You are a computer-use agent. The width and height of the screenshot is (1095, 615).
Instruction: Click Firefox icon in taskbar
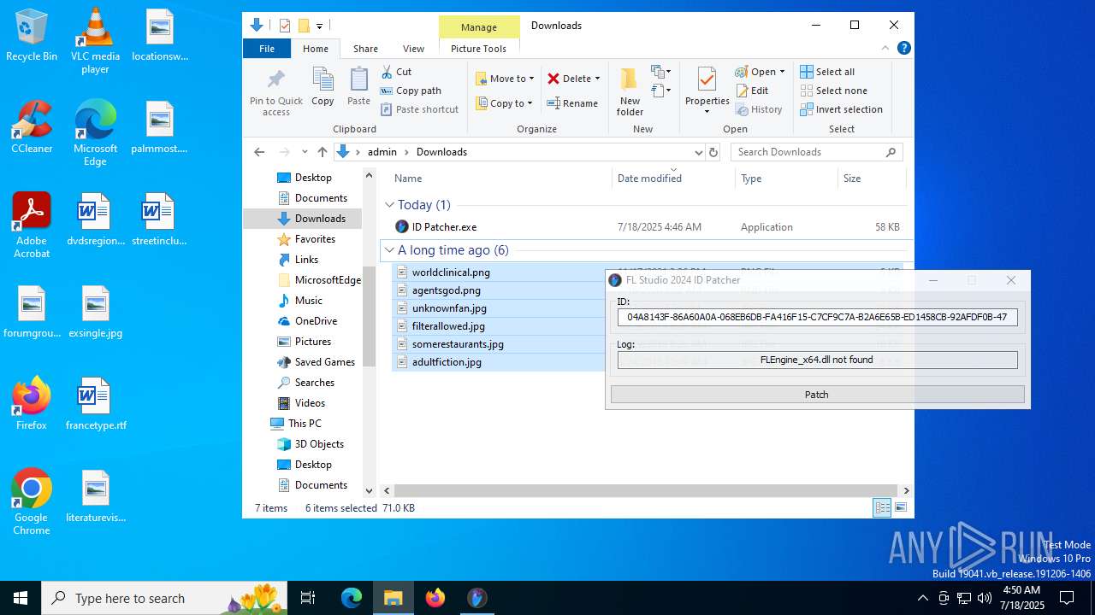435,598
